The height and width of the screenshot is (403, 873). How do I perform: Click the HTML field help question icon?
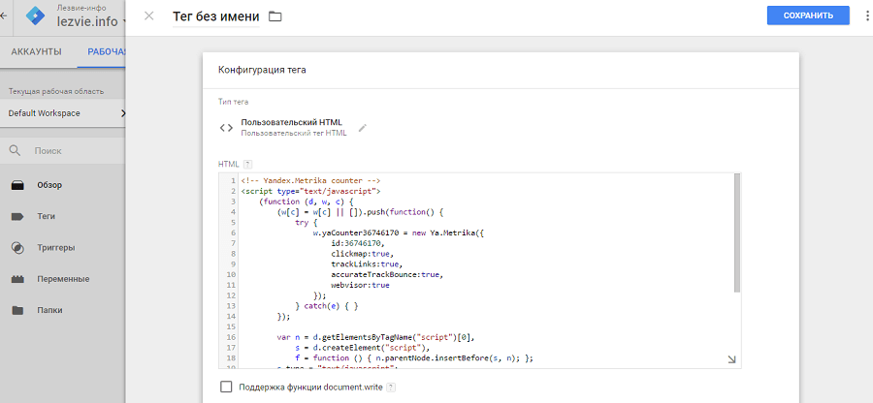(x=248, y=164)
